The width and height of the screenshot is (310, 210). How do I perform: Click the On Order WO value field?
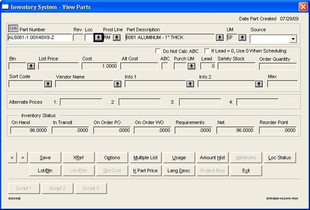153,130
